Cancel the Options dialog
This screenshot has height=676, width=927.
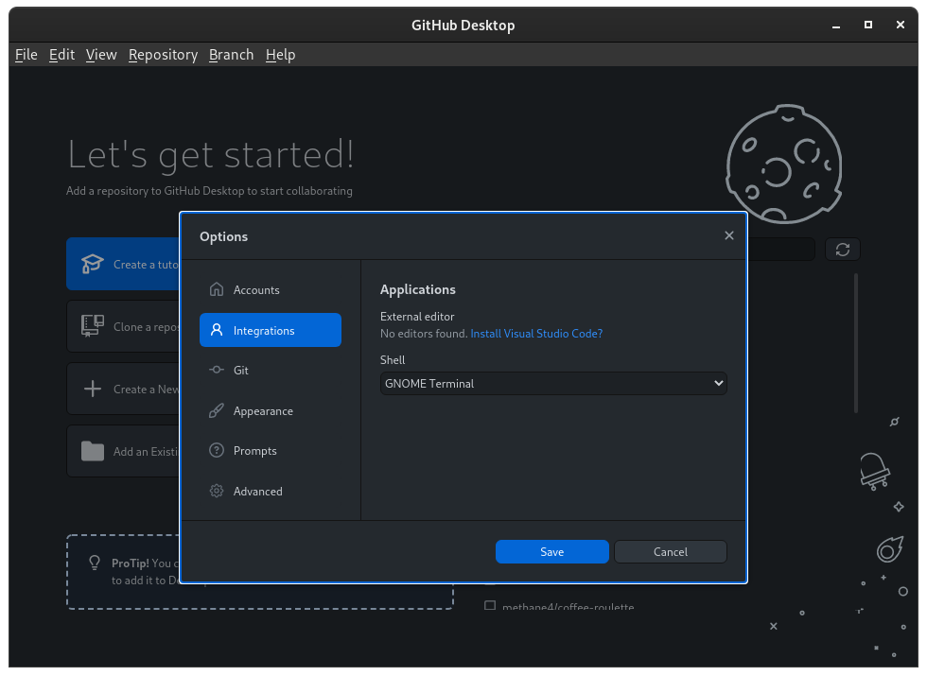tap(671, 551)
